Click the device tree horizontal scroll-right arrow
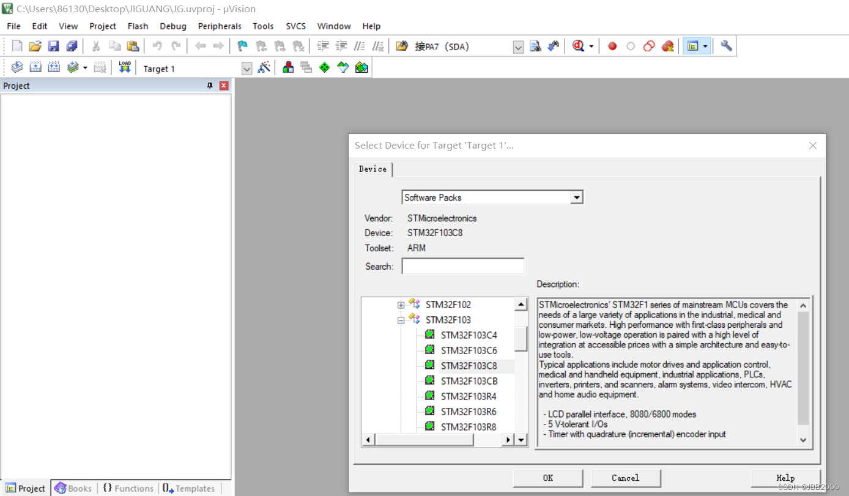The height and width of the screenshot is (496, 849). [x=508, y=440]
